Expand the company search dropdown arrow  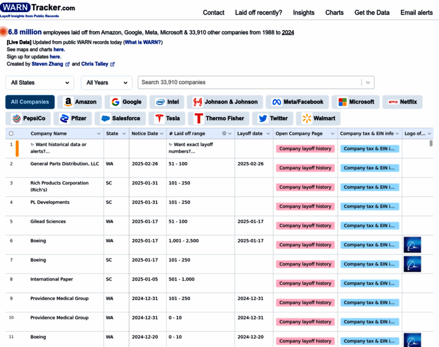[x=368, y=83]
